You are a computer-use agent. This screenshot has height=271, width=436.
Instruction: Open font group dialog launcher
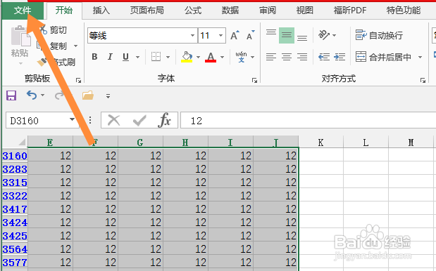point(254,80)
